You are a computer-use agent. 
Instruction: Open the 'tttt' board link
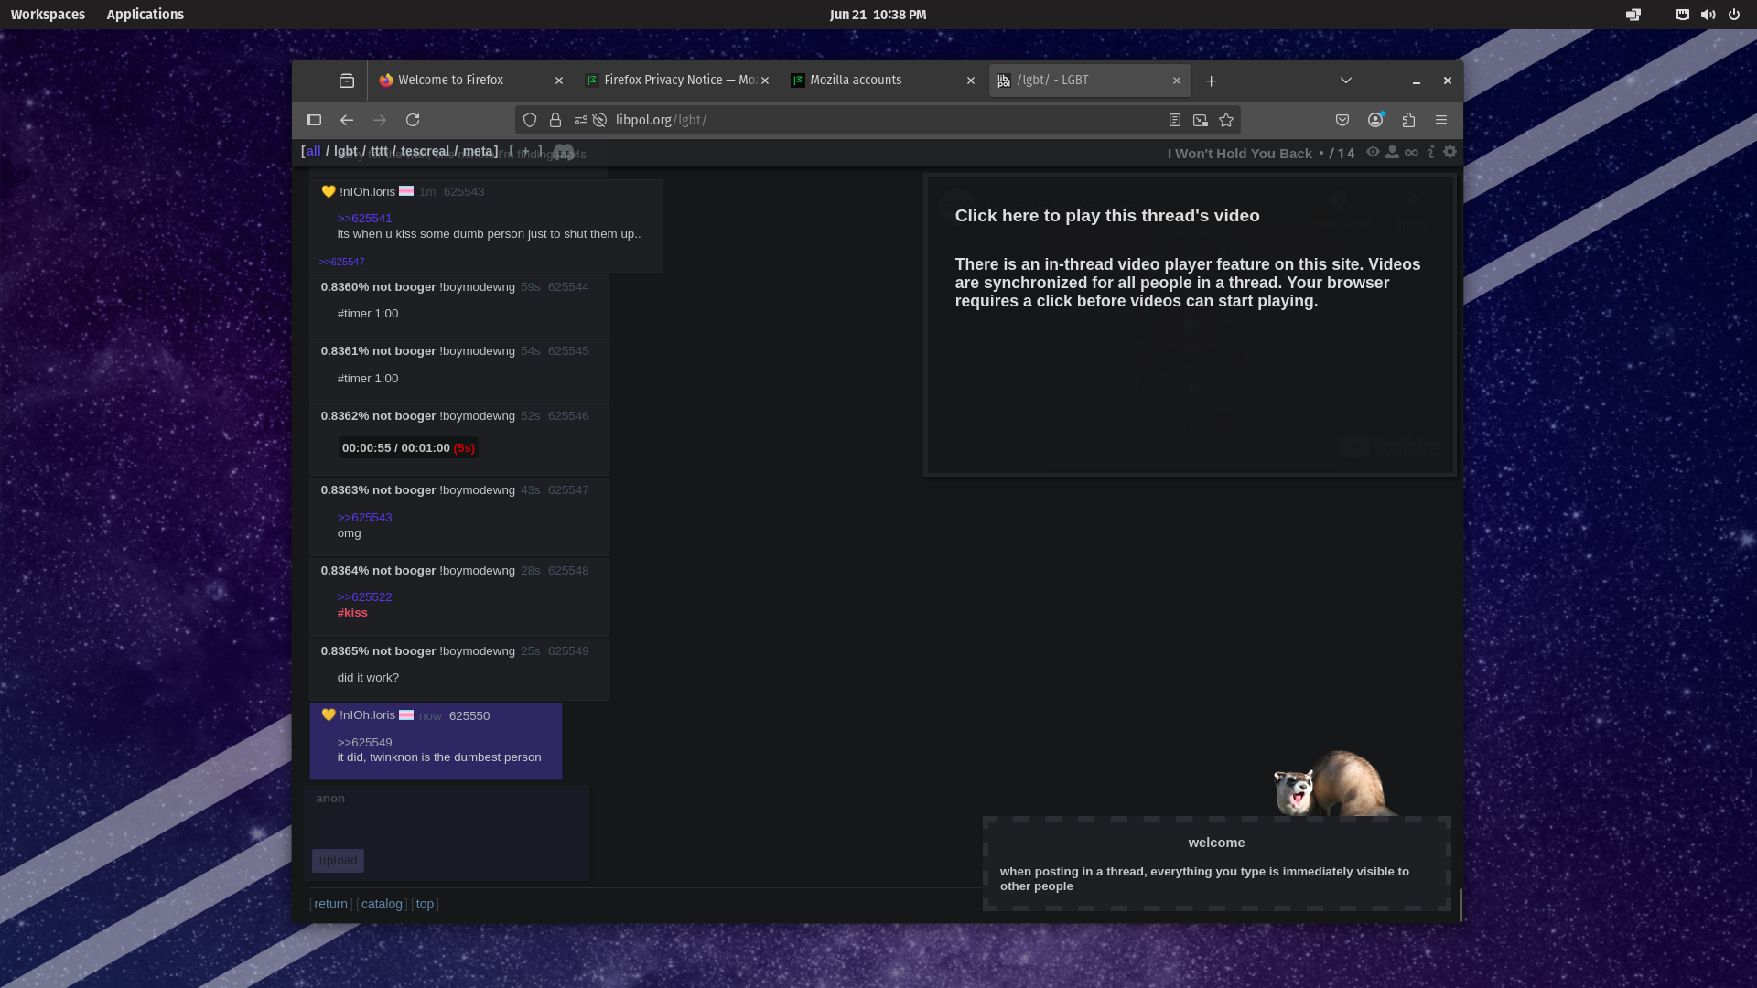coord(379,151)
